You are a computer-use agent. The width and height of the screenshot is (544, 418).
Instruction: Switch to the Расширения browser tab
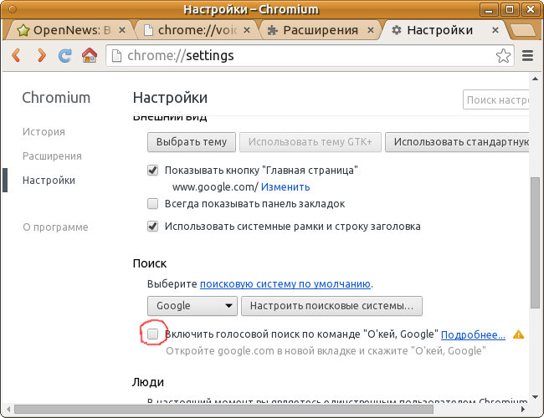(316, 30)
